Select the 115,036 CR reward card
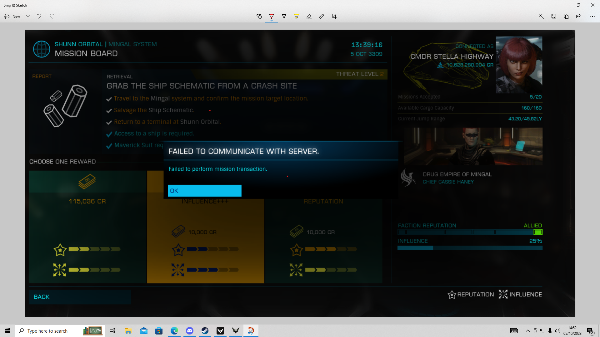This screenshot has height=337, width=600. (x=87, y=227)
